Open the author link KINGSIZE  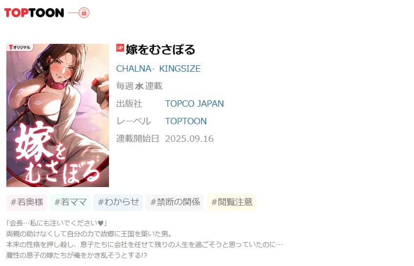tap(180, 69)
